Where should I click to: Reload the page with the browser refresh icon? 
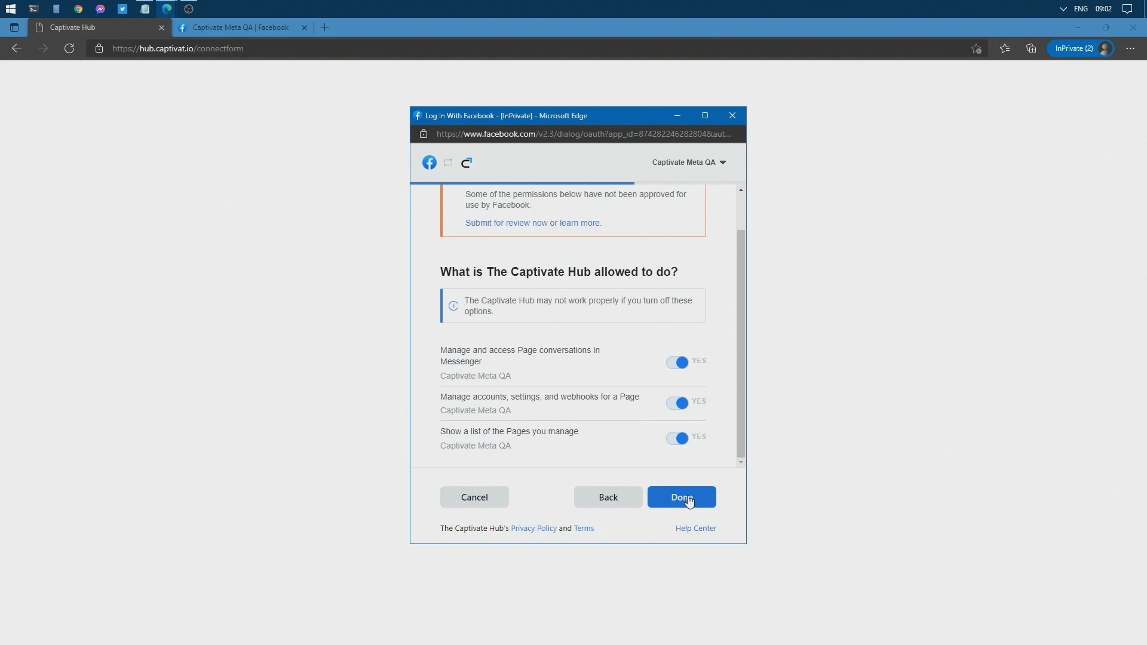click(x=69, y=48)
